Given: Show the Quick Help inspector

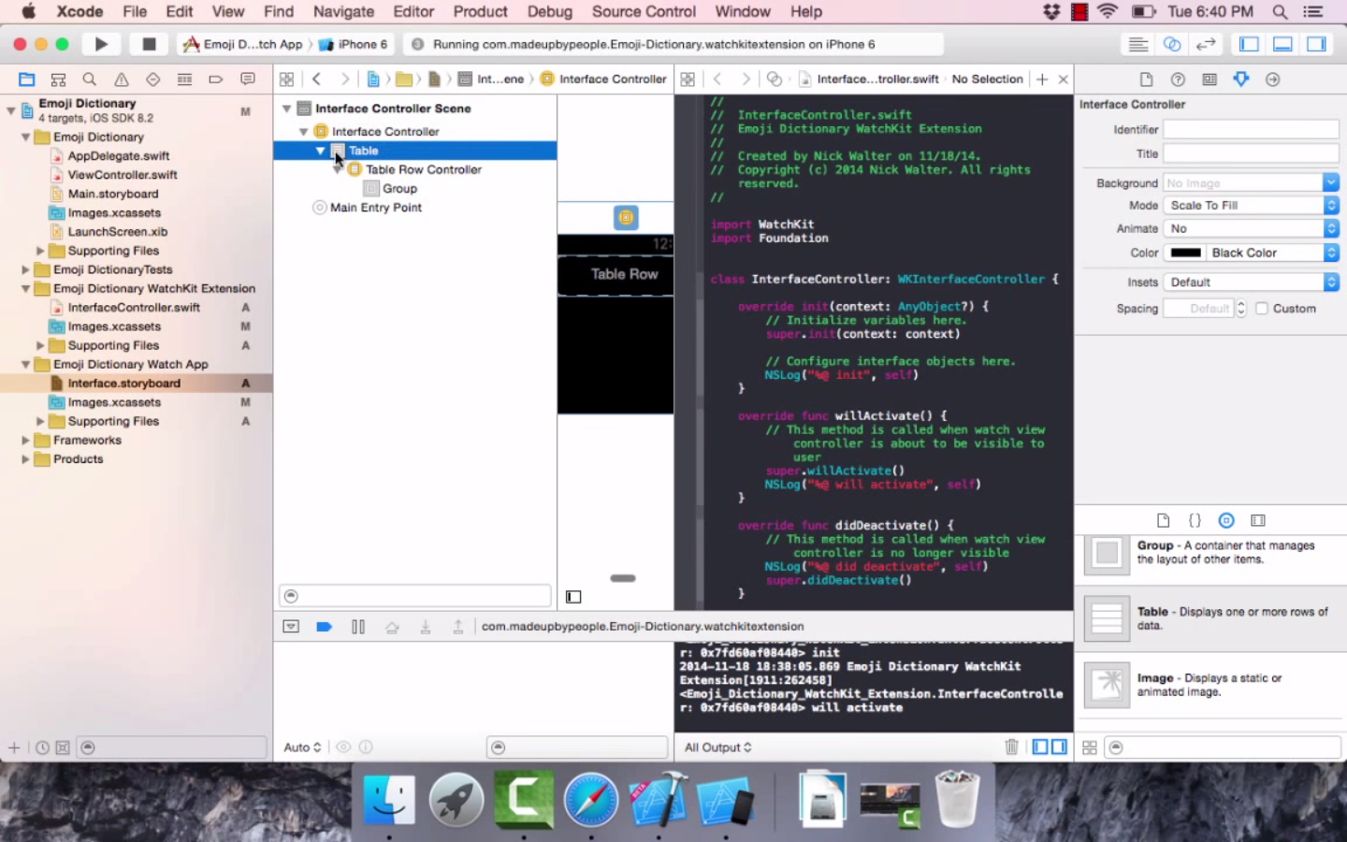Looking at the screenshot, I should pyautogui.click(x=1179, y=80).
